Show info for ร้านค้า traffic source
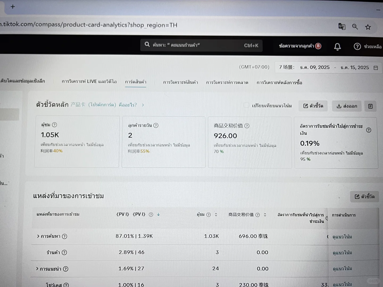 [64, 252]
